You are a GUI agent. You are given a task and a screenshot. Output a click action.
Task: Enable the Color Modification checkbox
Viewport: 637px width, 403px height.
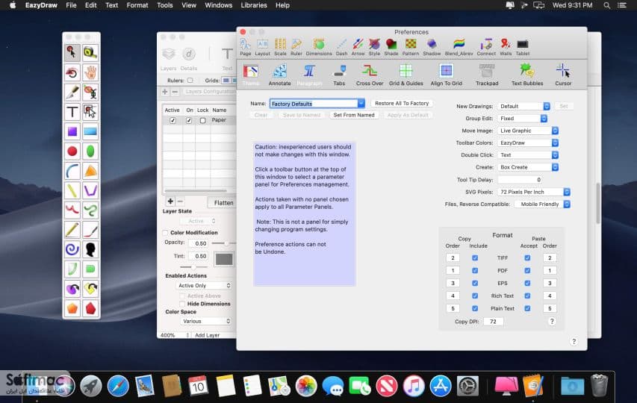pos(165,233)
